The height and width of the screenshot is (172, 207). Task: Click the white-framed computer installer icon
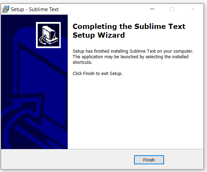click(x=48, y=35)
